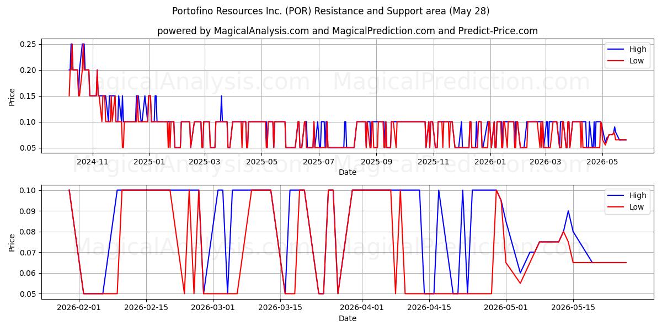Click the '2026-04-01' date label on bottom chart

click(362, 308)
